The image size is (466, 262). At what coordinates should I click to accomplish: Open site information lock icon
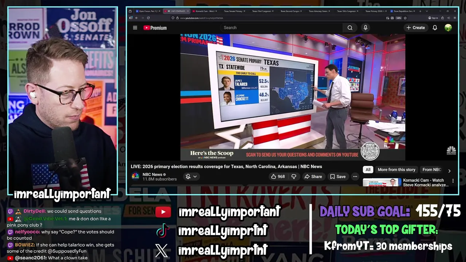[177, 18]
